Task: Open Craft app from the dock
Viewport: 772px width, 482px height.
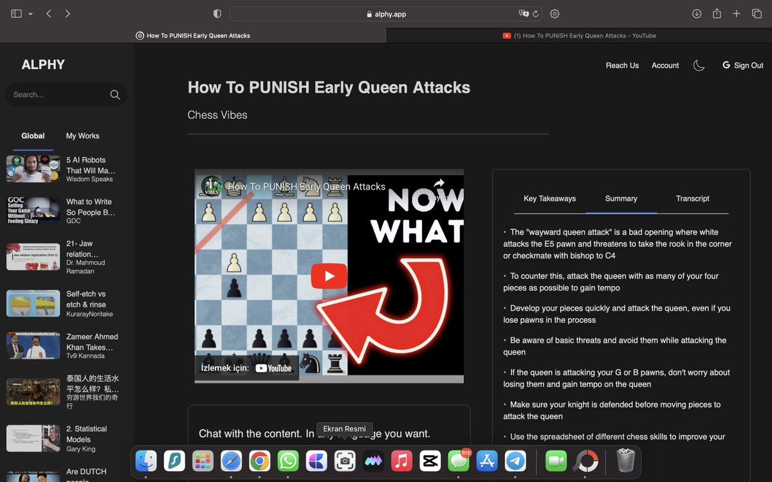Action: [x=317, y=460]
